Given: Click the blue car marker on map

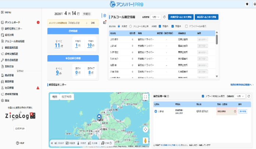Looking at the screenshot, I should (99, 117).
